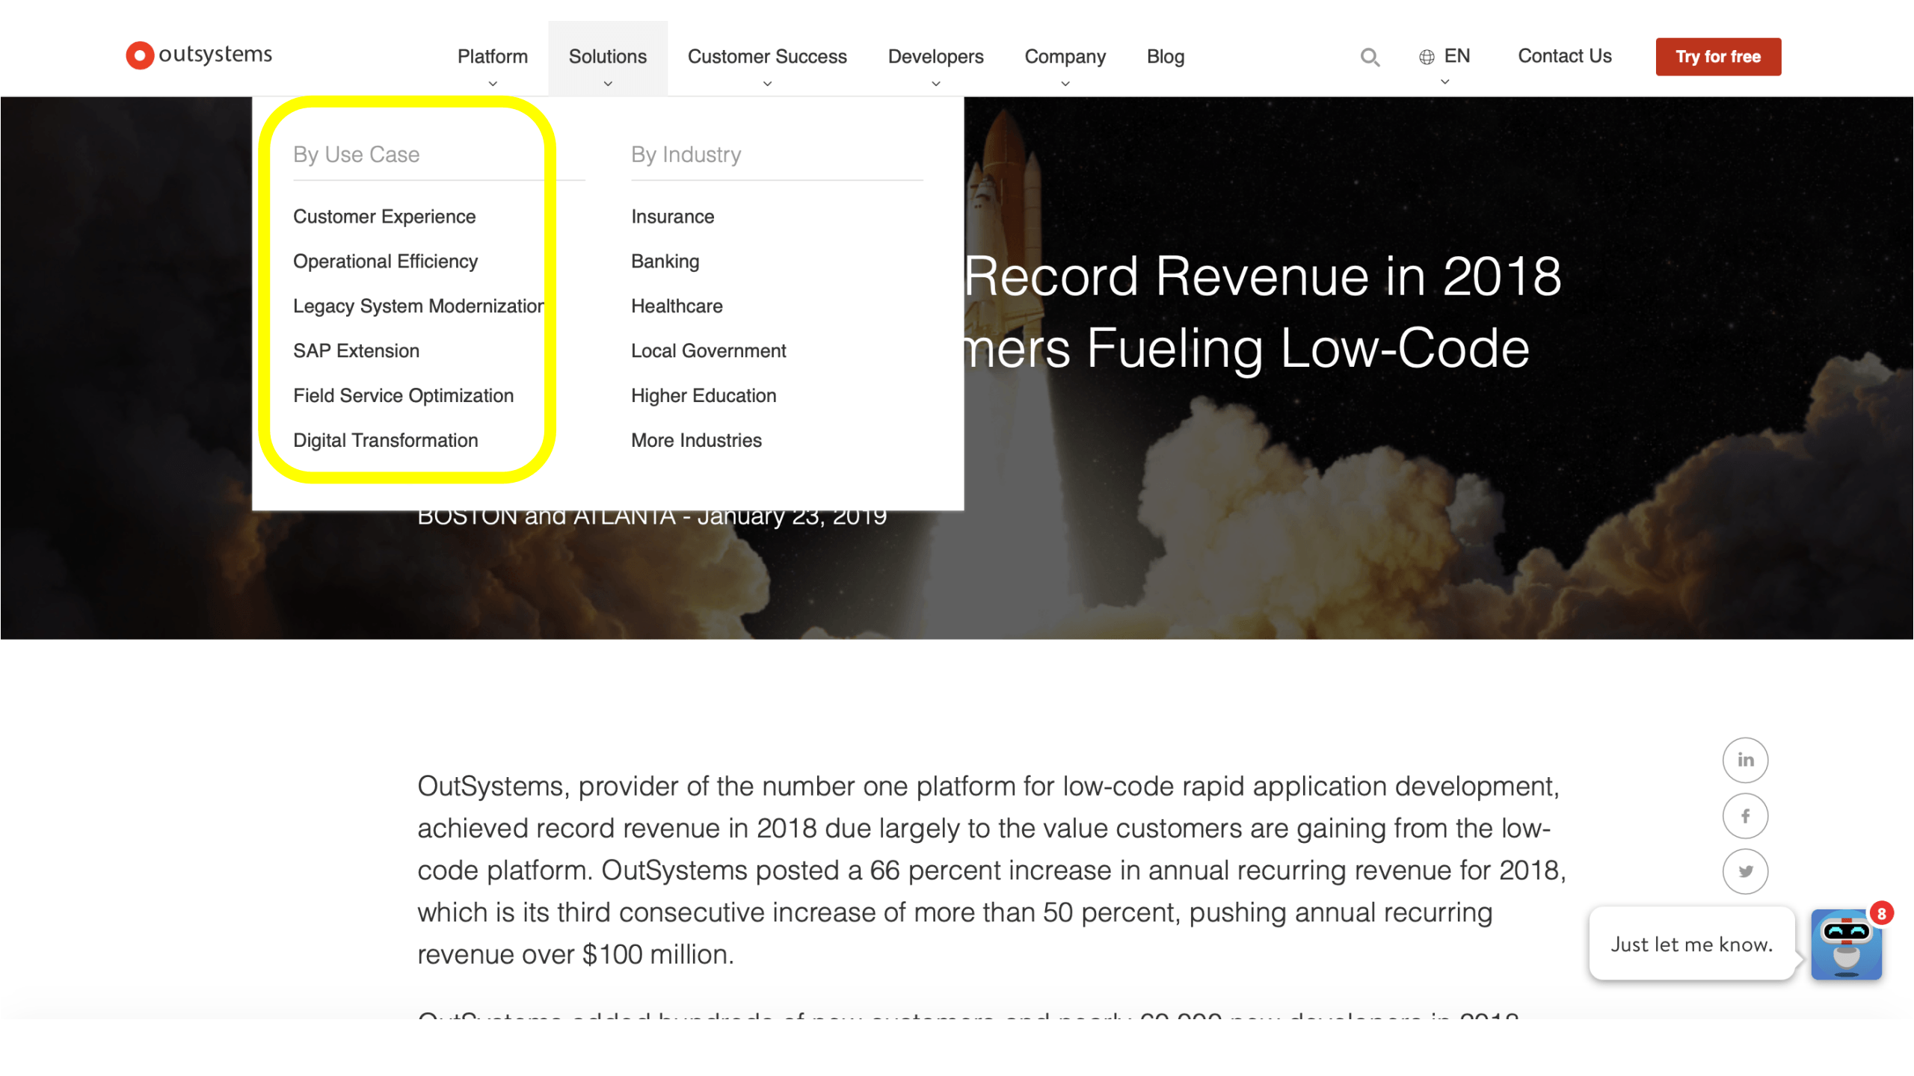Choose SAP Extension menu entry

click(356, 351)
